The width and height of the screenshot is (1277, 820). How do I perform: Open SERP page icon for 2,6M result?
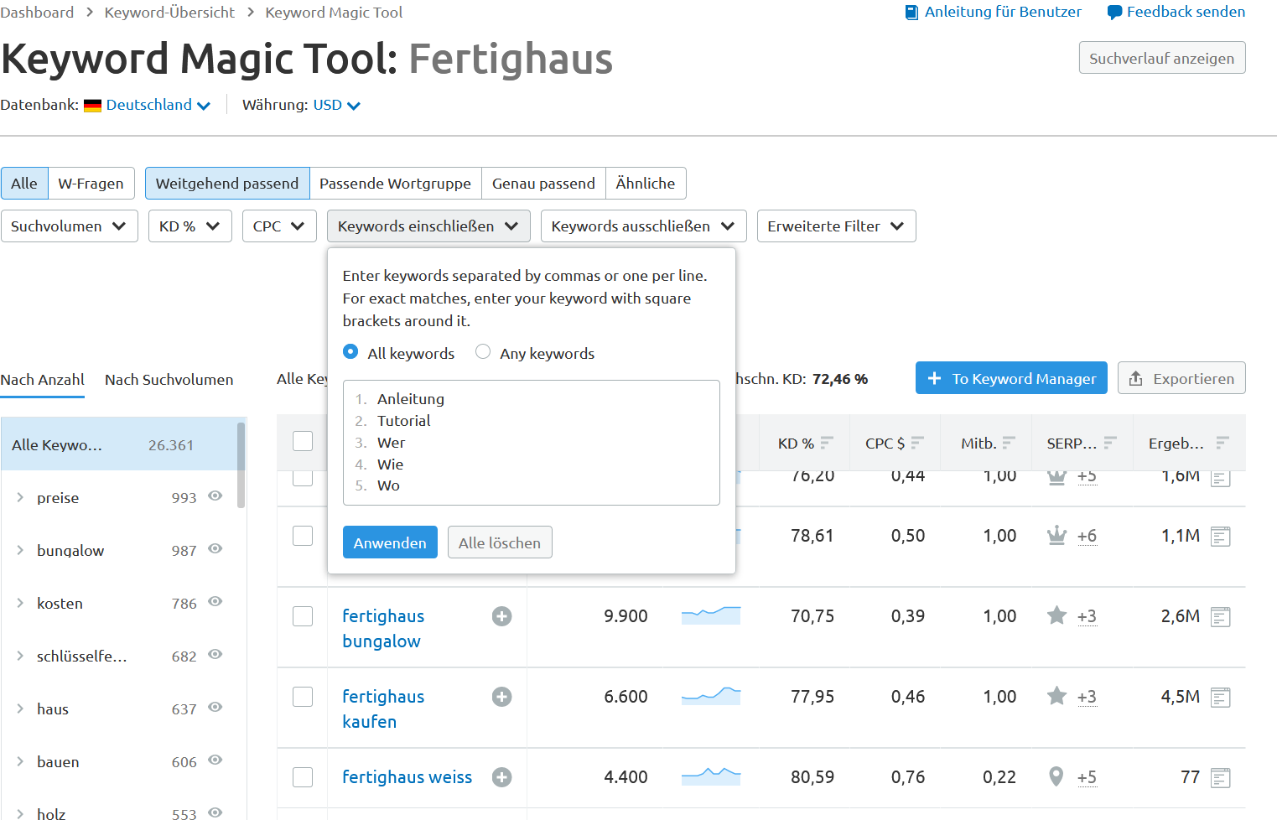coord(1221,617)
